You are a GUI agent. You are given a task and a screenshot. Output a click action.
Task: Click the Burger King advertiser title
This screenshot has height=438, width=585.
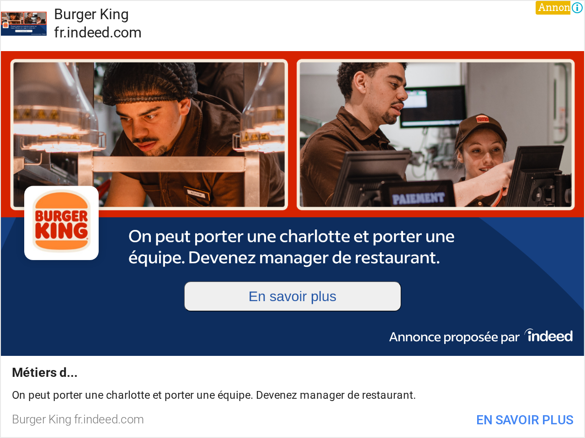(91, 15)
